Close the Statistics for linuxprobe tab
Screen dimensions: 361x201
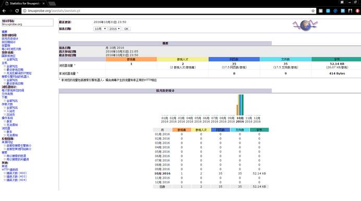pos(43,4)
